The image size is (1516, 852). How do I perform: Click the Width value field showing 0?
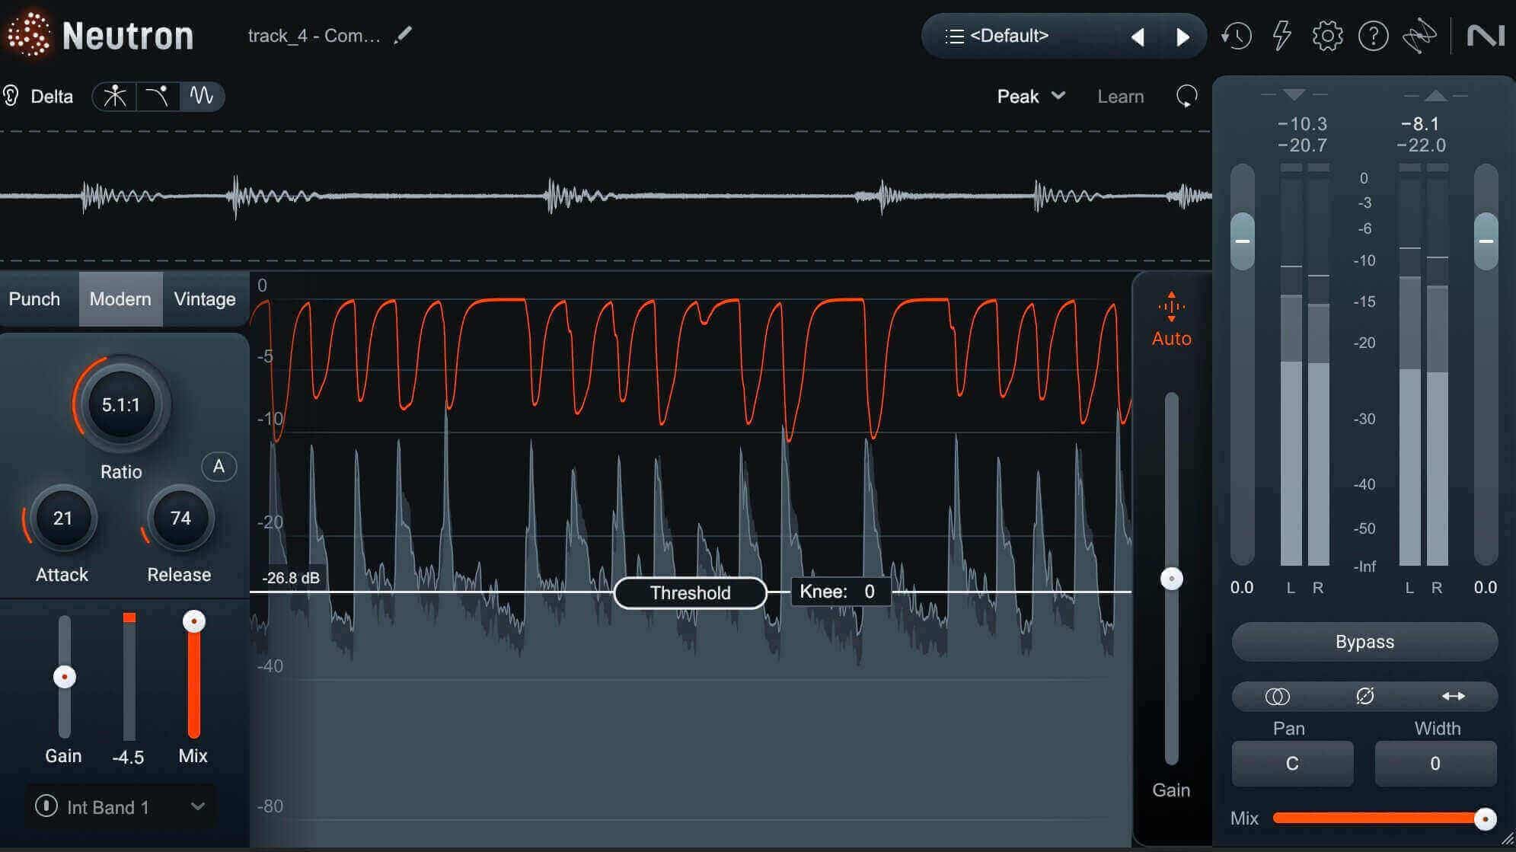coord(1435,763)
